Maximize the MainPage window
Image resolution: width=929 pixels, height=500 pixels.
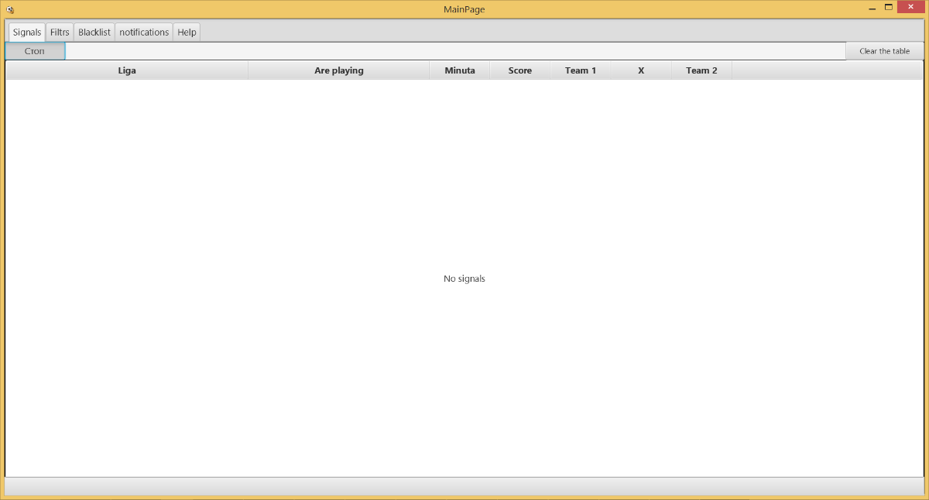[x=889, y=8]
